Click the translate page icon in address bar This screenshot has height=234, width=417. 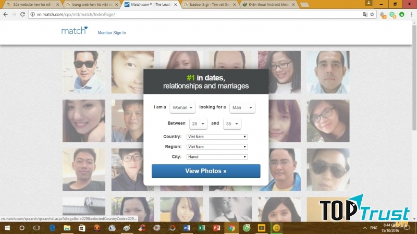(365, 15)
